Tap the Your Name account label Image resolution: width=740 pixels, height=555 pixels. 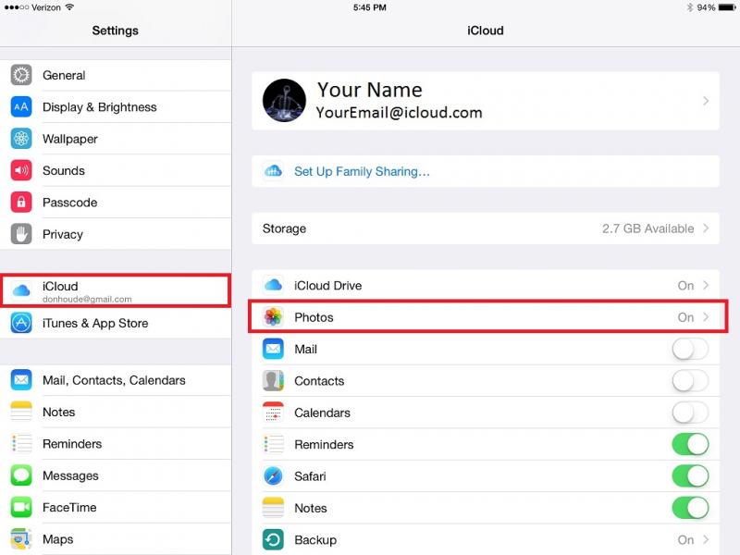pos(370,90)
